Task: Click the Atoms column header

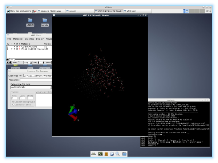Action: pos(47,44)
